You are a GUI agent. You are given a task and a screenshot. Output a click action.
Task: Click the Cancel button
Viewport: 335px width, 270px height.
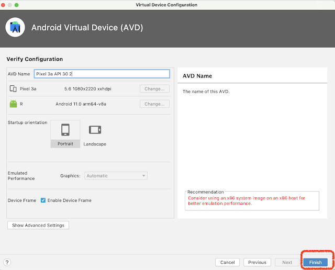click(227, 262)
